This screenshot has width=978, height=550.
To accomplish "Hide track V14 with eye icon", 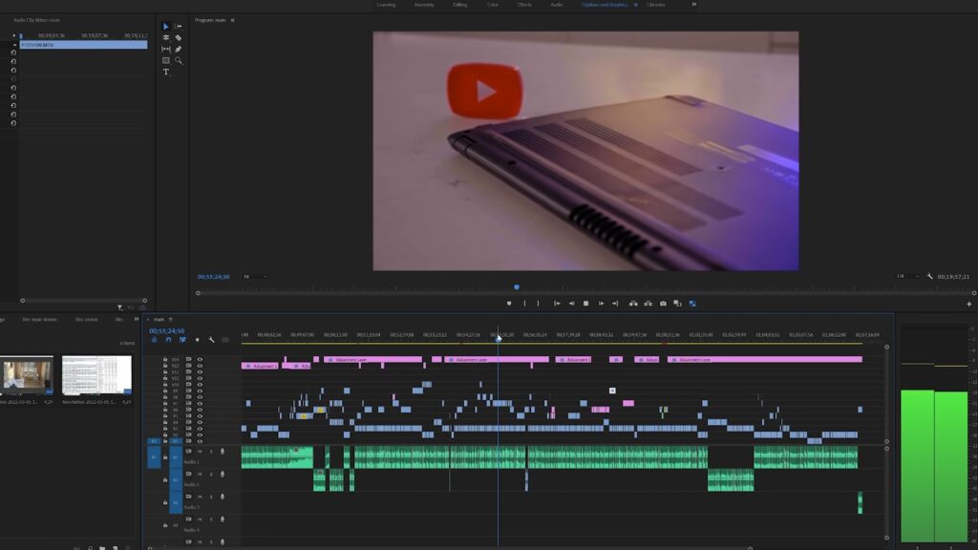I will pyautogui.click(x=200, y=360).
